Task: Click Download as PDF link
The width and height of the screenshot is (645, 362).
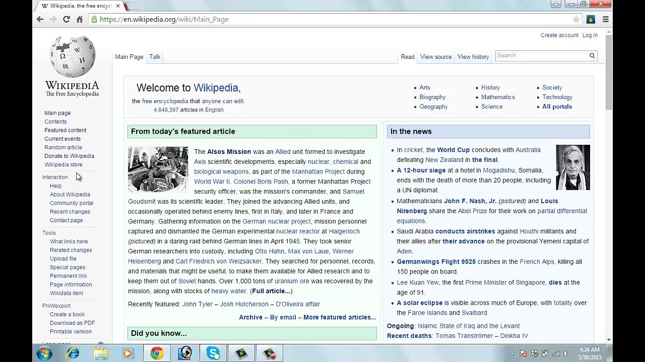Action: coord(72,323)
